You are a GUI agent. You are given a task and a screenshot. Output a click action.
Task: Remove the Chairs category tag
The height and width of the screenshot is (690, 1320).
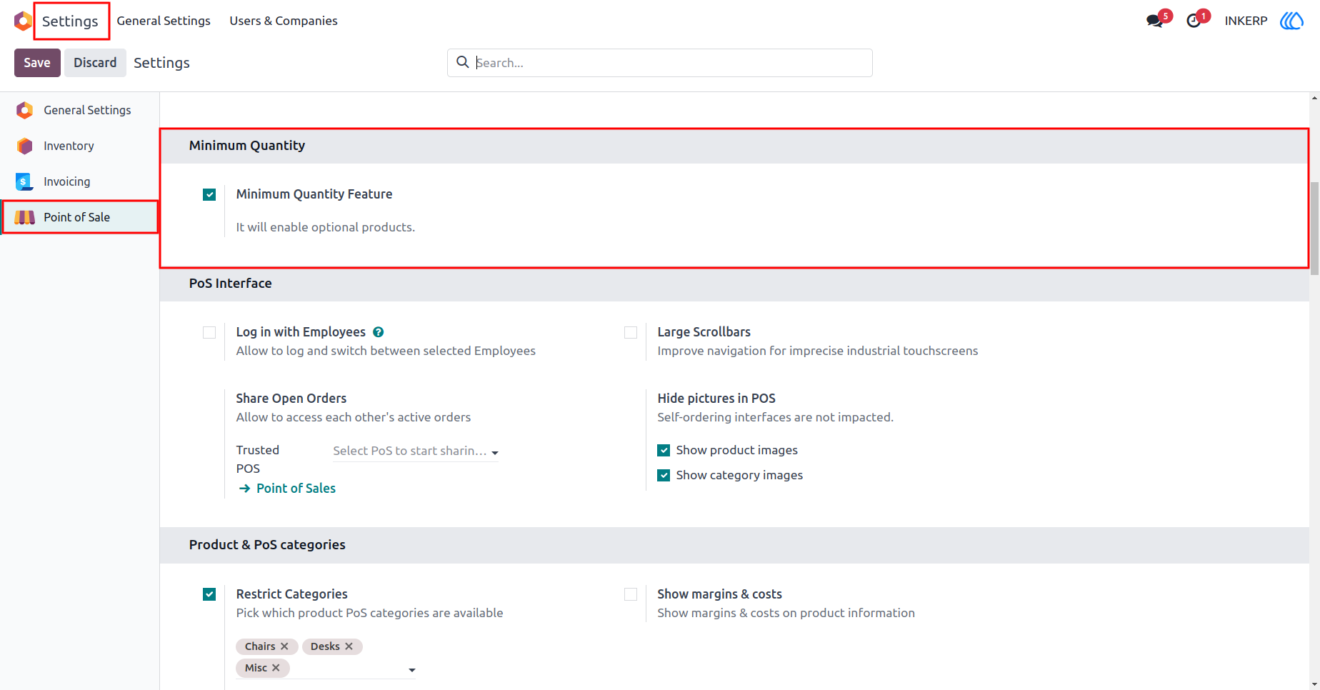(284, 646)
